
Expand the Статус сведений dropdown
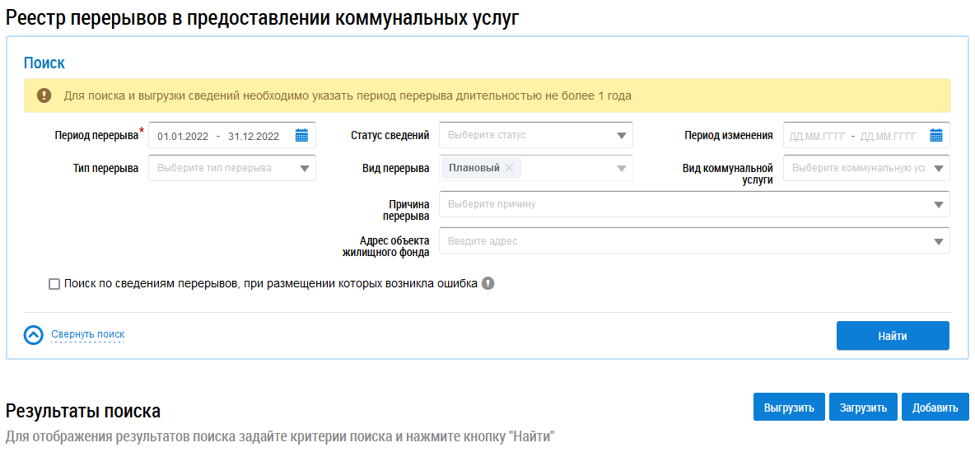point(621,136)
